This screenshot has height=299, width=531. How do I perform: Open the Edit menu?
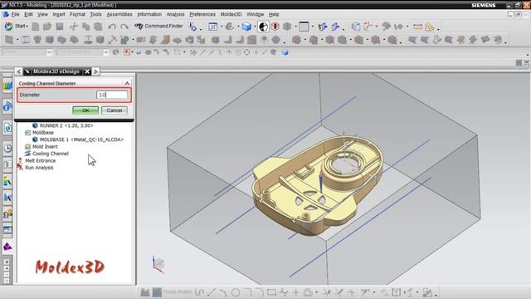click(28, 14)
